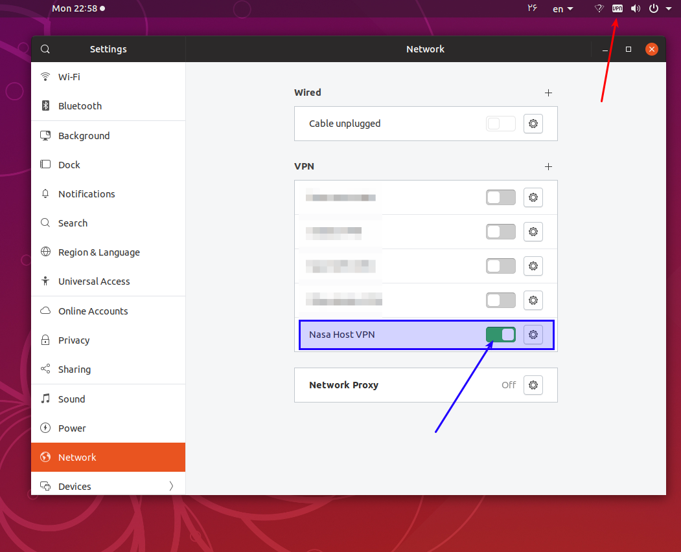Viewport: 681px width, 552px height.
Task: Add a new VPN connection
Action: click(549, 166)
